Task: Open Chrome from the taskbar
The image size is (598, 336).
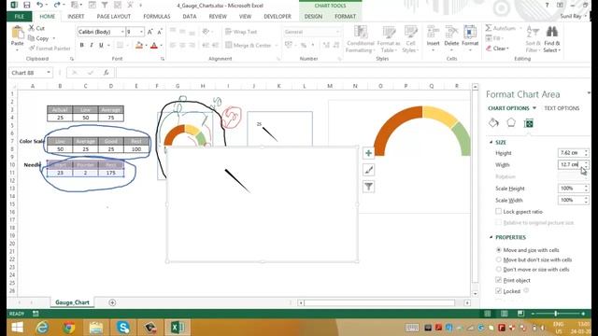Action: [69, 328]
